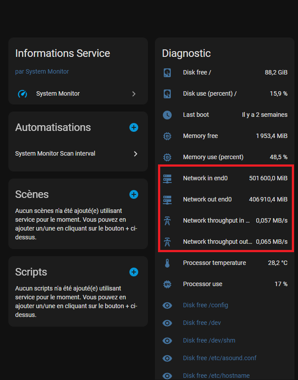Click the 0,057 MB/s value
Image resolution: width=298 pixels, height=380 pixels.
(x=272, y=220)
